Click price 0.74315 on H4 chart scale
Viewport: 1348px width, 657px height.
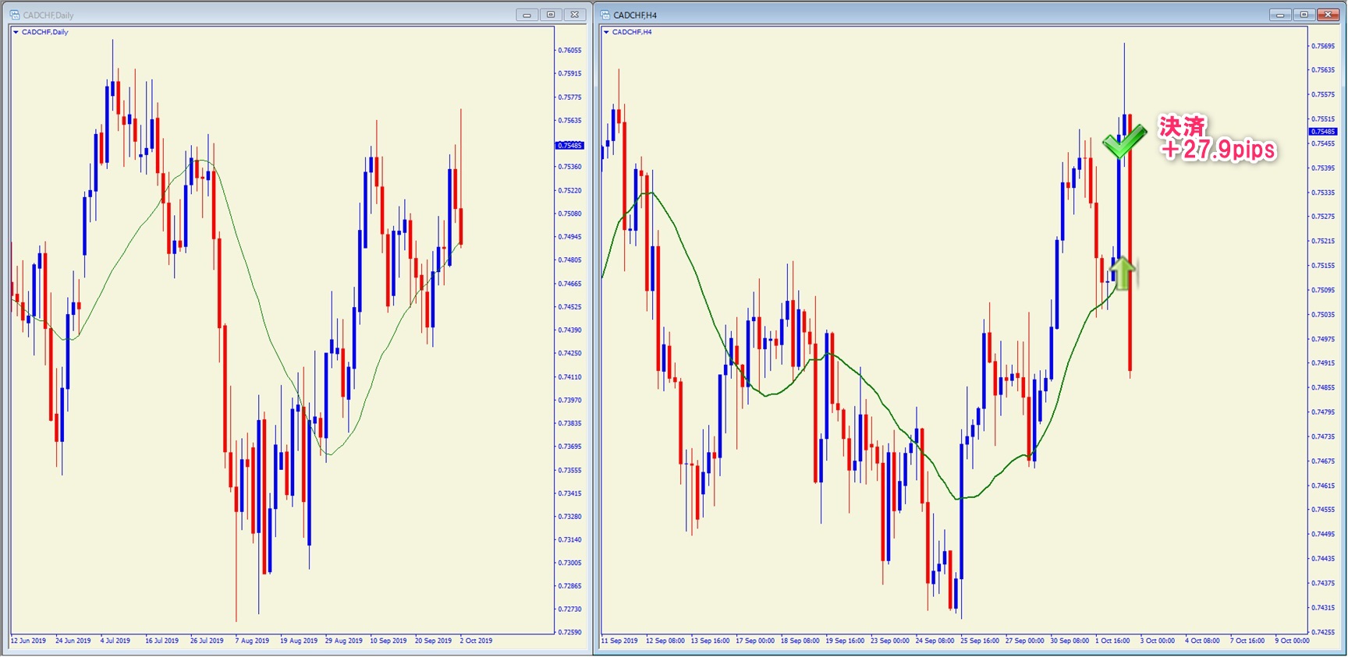click(1323, 608)
